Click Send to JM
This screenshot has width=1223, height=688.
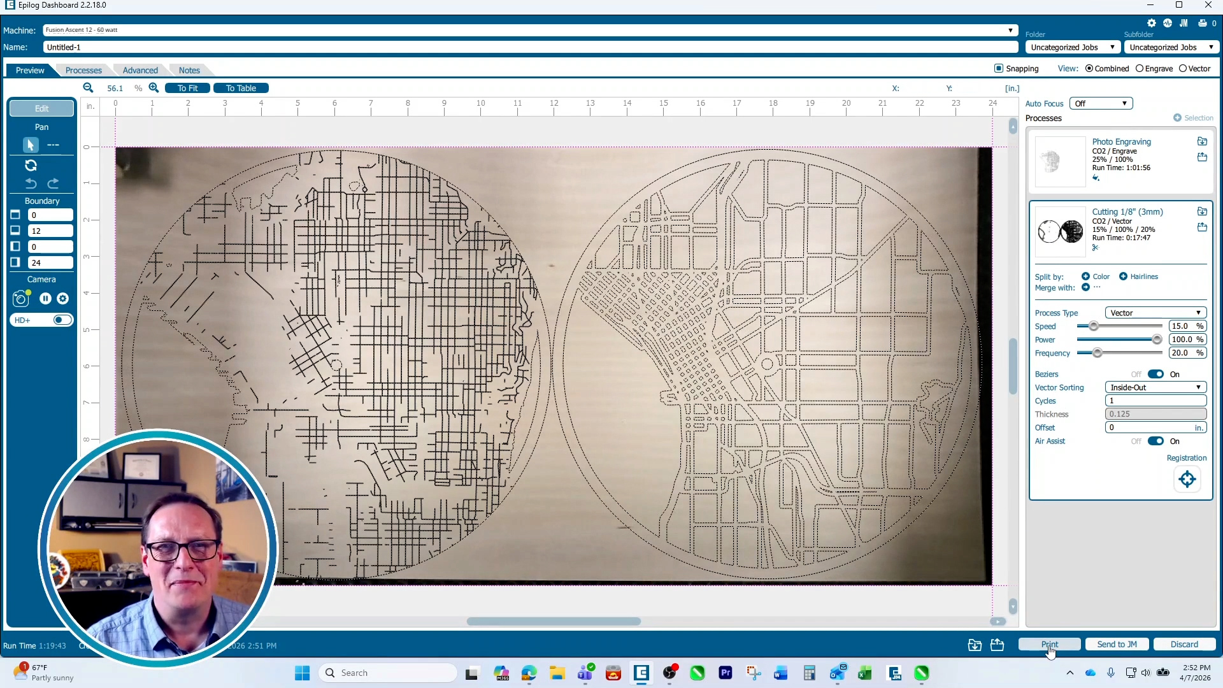click(1117, 644)
